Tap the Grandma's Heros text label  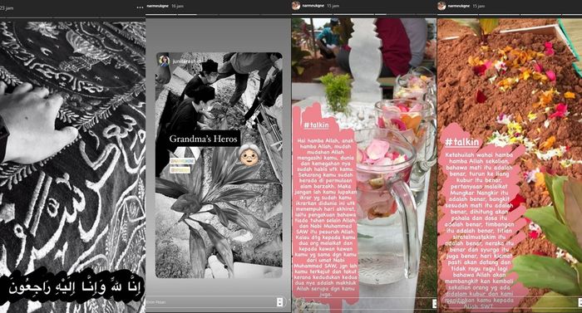coord(203,139)
